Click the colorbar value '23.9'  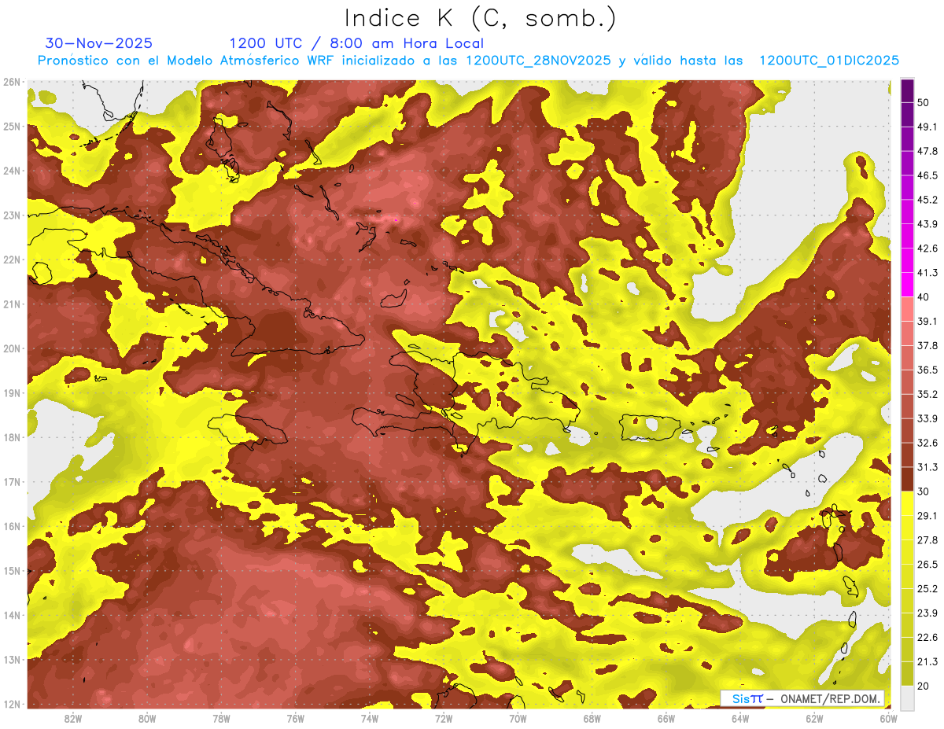tap(927, 613)
